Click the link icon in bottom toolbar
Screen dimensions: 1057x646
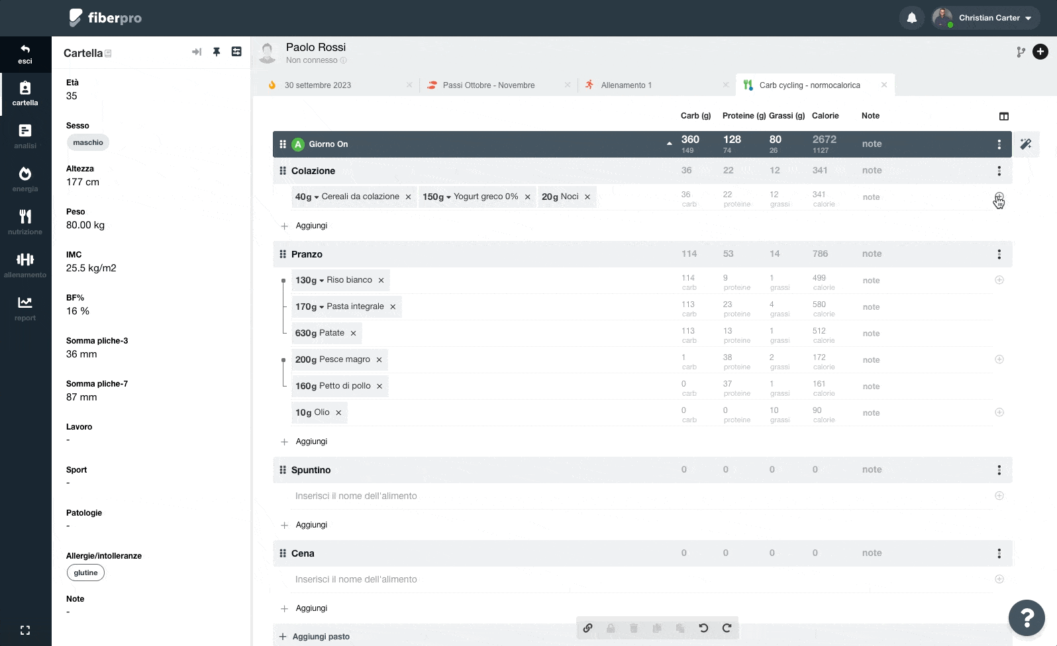[587, 627]
